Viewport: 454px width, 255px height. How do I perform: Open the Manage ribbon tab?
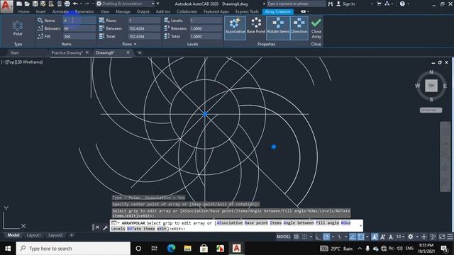pos(123,11)
